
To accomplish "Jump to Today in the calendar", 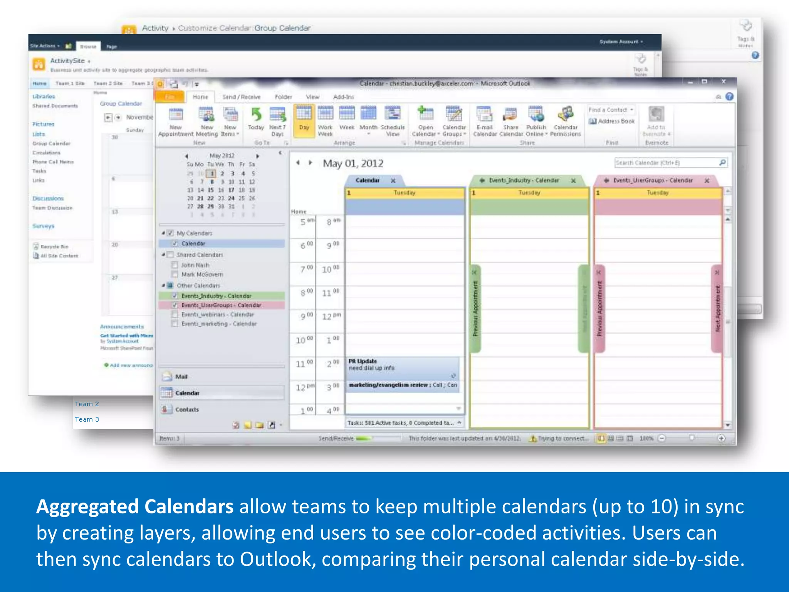I will coord(256,119).
